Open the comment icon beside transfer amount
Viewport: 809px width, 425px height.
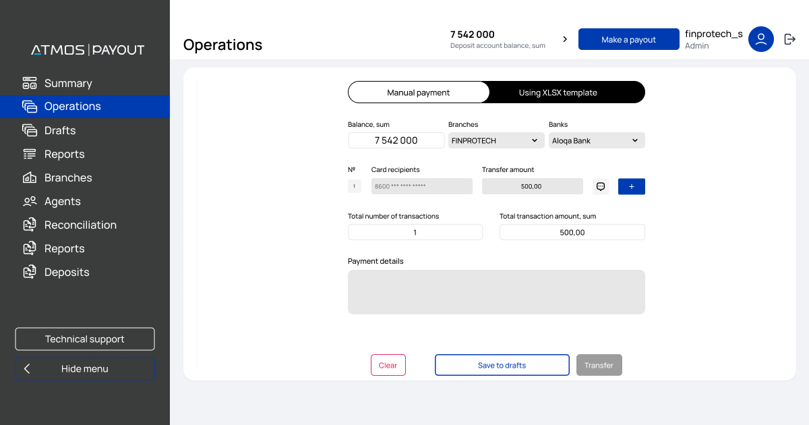[601, 186]
